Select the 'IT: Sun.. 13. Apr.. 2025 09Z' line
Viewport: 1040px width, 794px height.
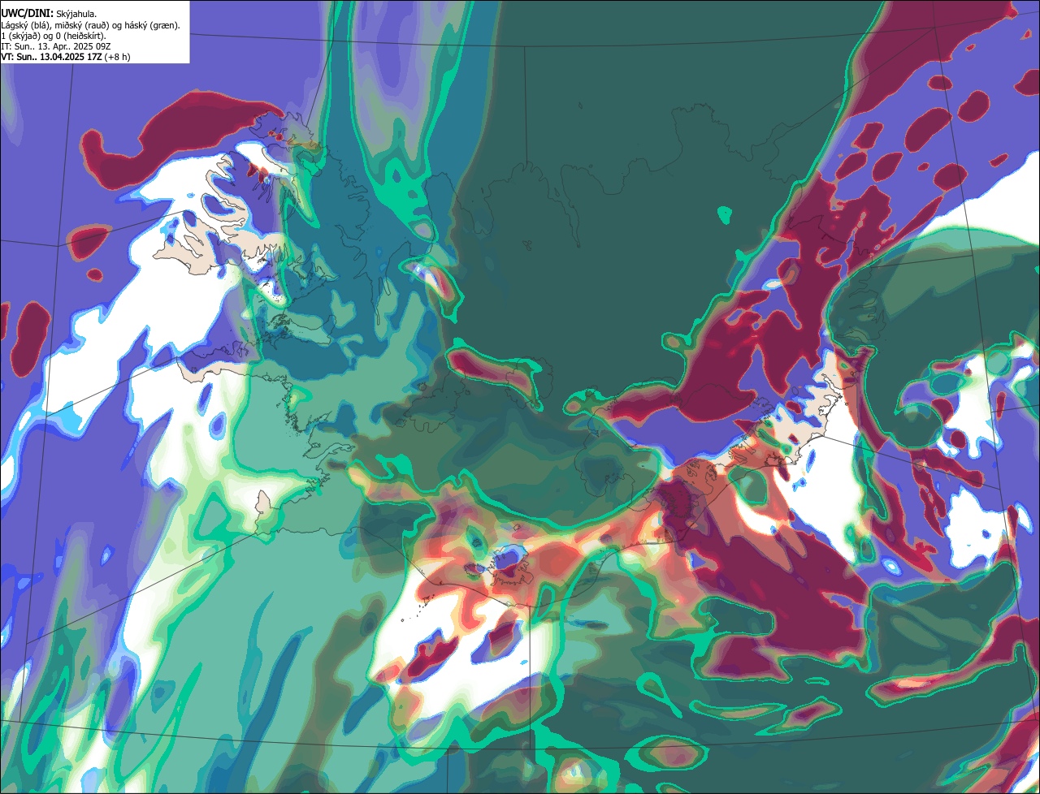pos(56,46)
